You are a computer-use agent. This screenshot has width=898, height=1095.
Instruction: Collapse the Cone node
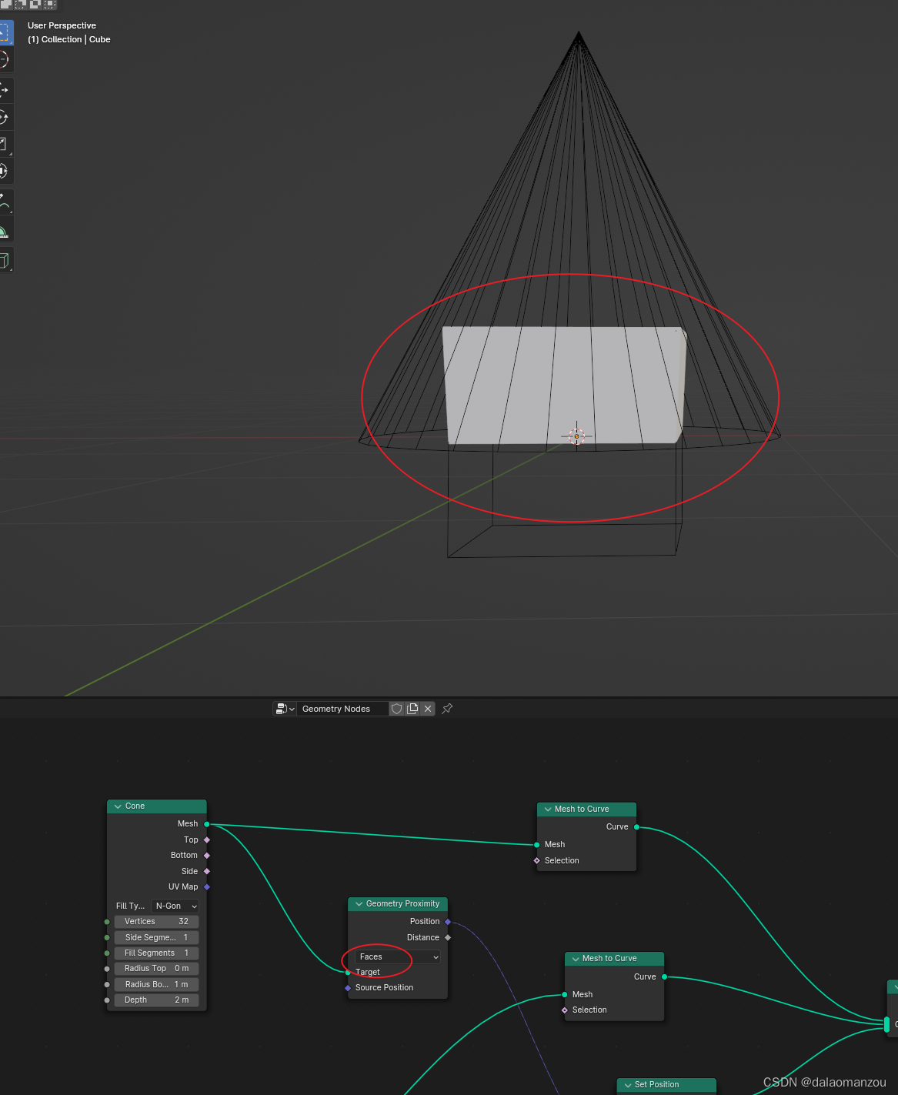coord(118,806)
